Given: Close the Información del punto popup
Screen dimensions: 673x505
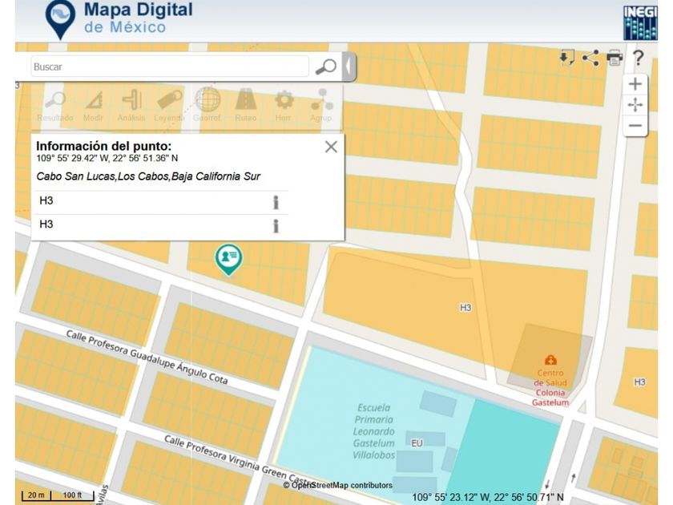Looking at the screenshot, I should 331,147.
